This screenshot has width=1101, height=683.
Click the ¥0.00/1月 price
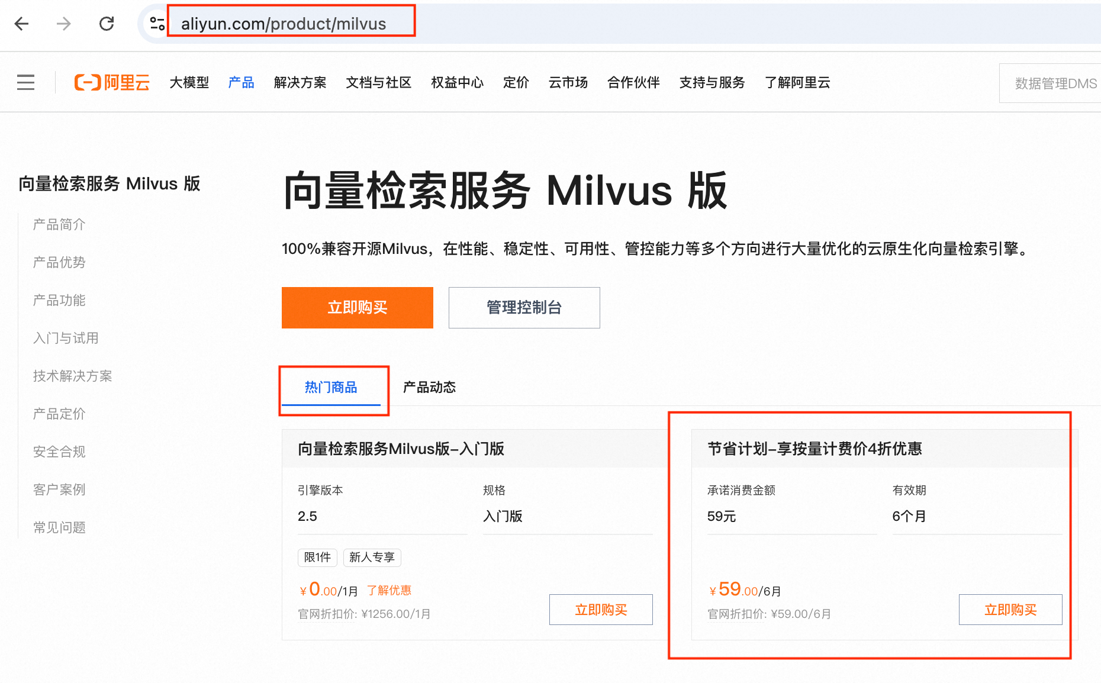coord(329,589)
